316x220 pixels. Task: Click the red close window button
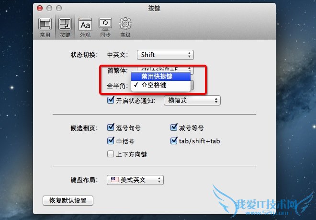coord(40,8)
